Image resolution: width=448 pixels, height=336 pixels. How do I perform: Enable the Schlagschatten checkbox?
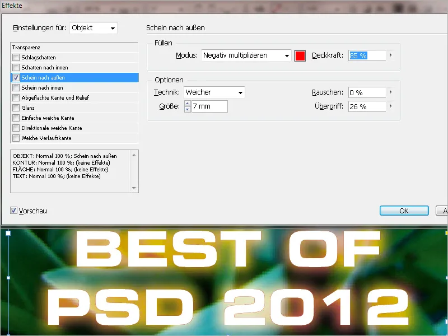[16, 58]
